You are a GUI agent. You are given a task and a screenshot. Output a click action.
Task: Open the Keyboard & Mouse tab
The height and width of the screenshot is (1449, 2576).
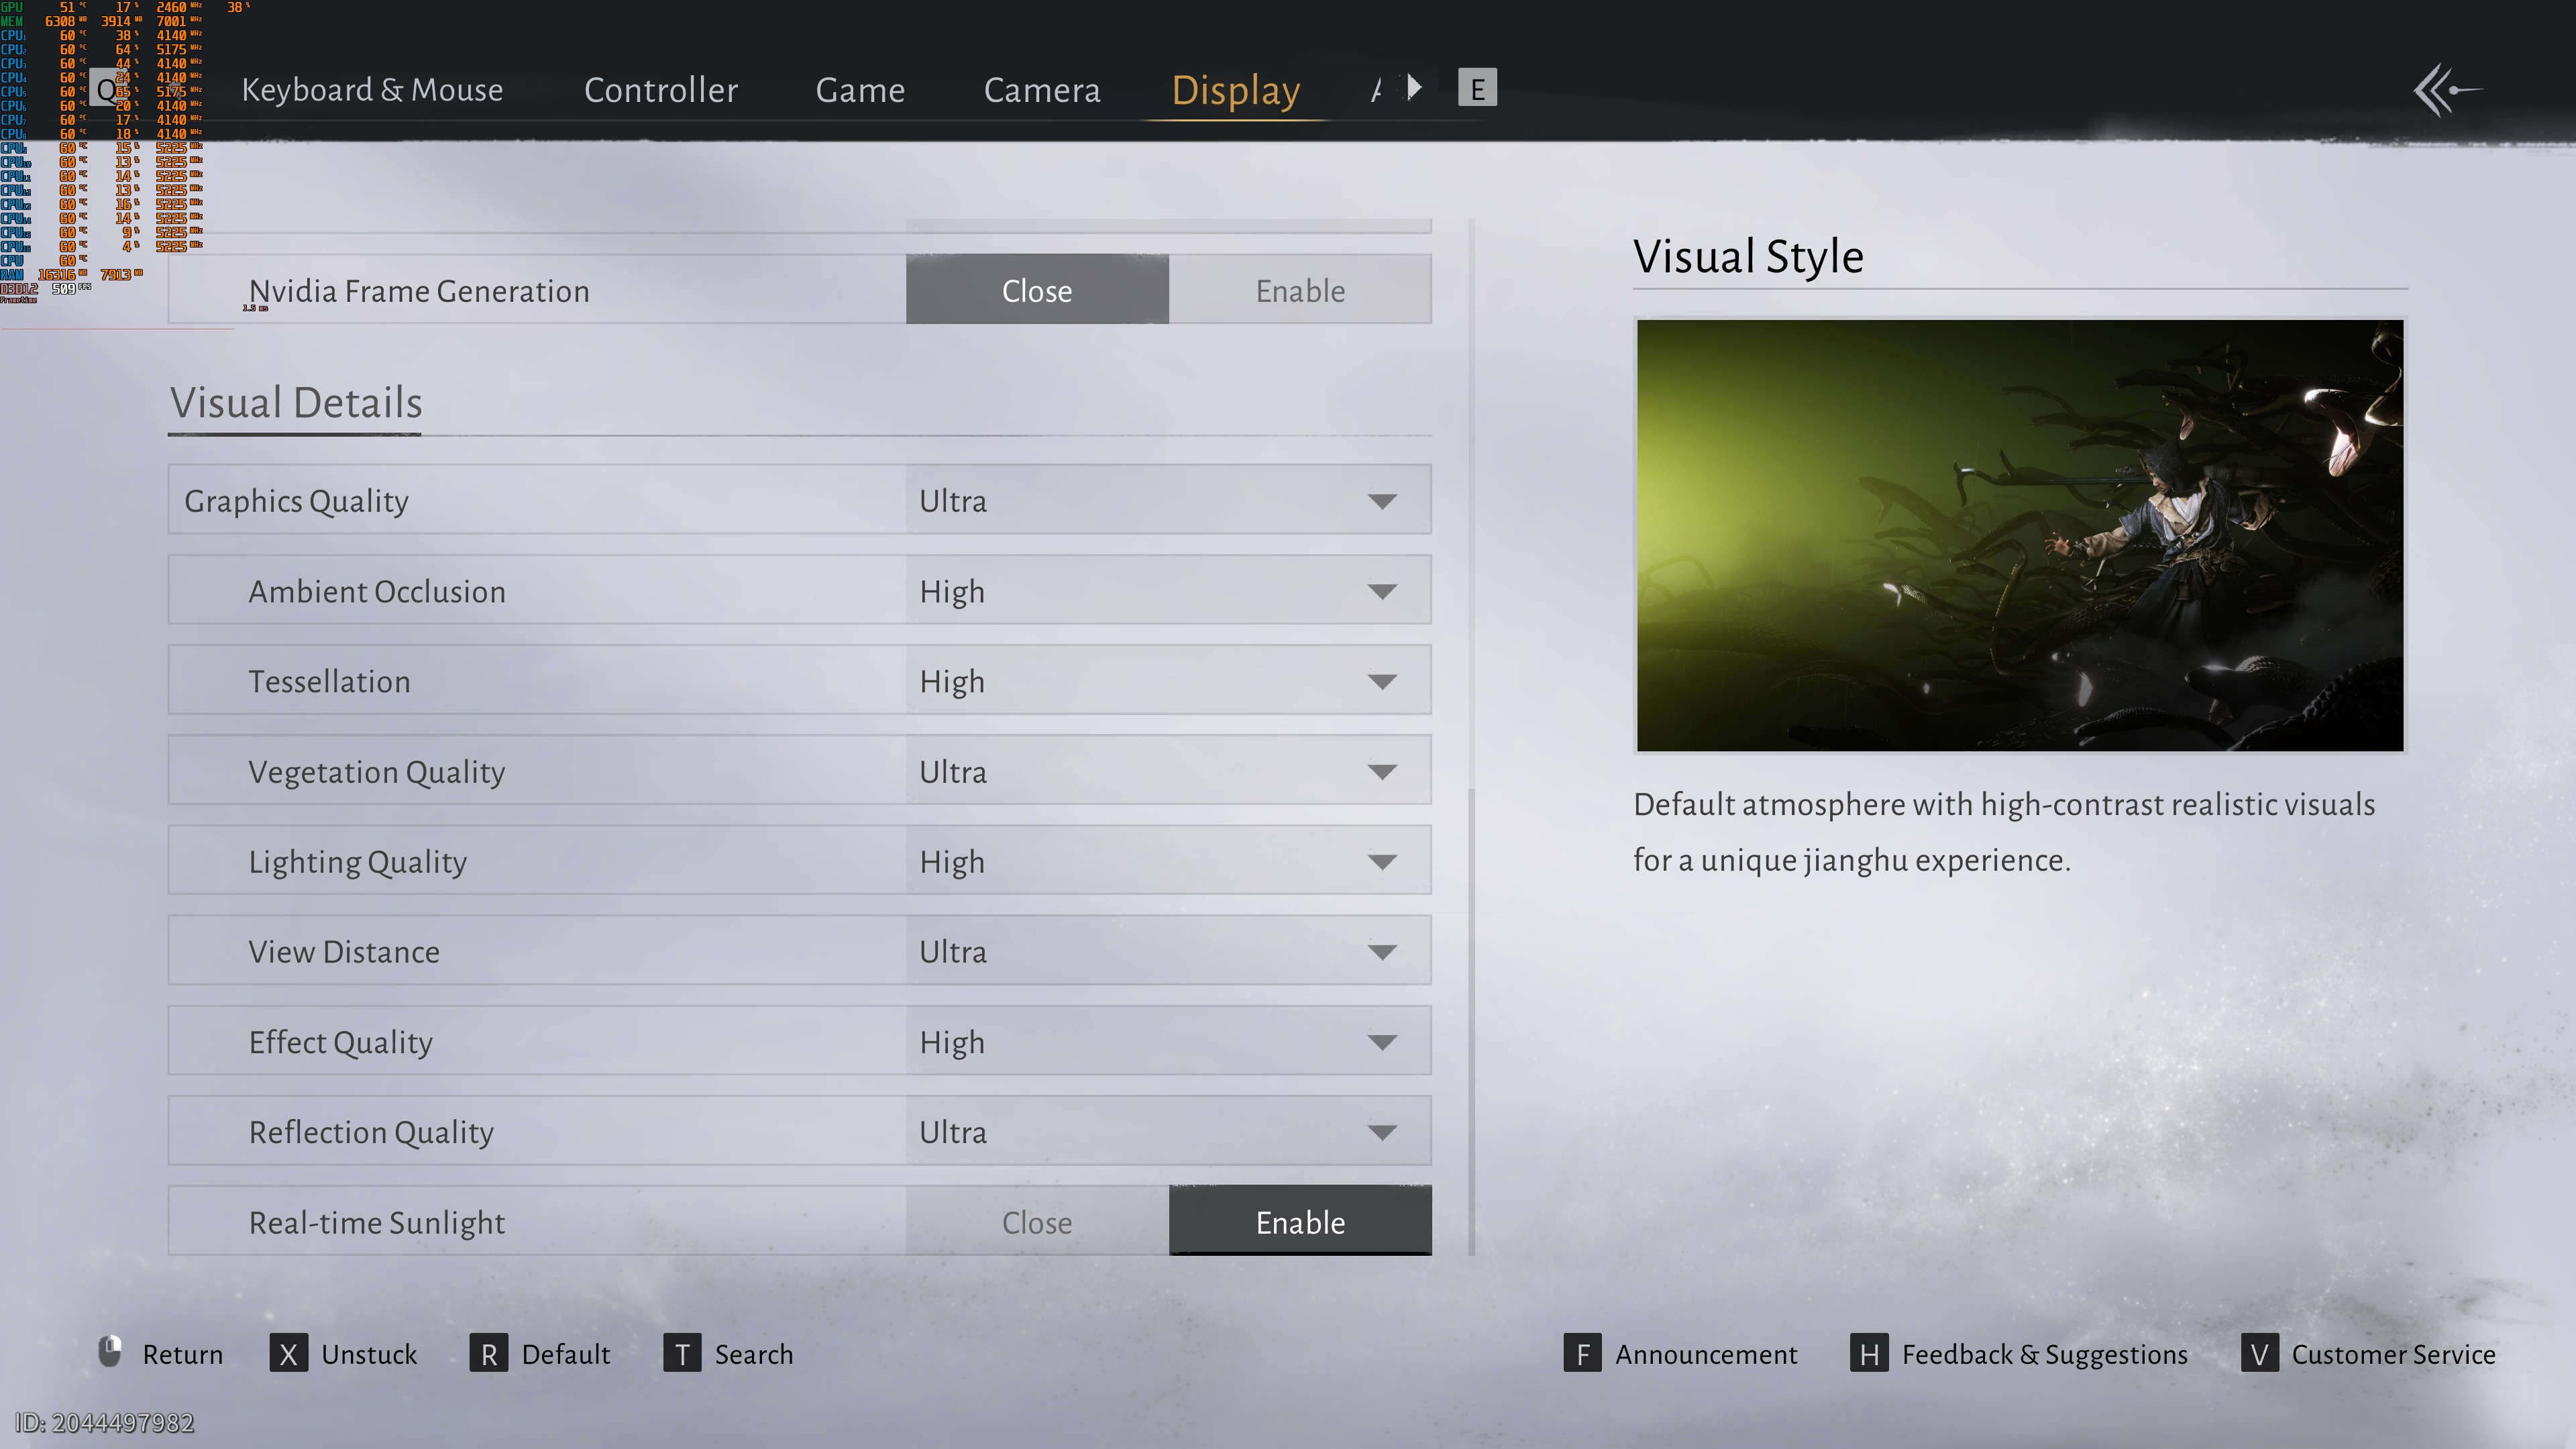pos(372,90)
